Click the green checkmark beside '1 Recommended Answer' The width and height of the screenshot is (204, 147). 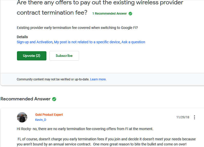coord(130,14)
